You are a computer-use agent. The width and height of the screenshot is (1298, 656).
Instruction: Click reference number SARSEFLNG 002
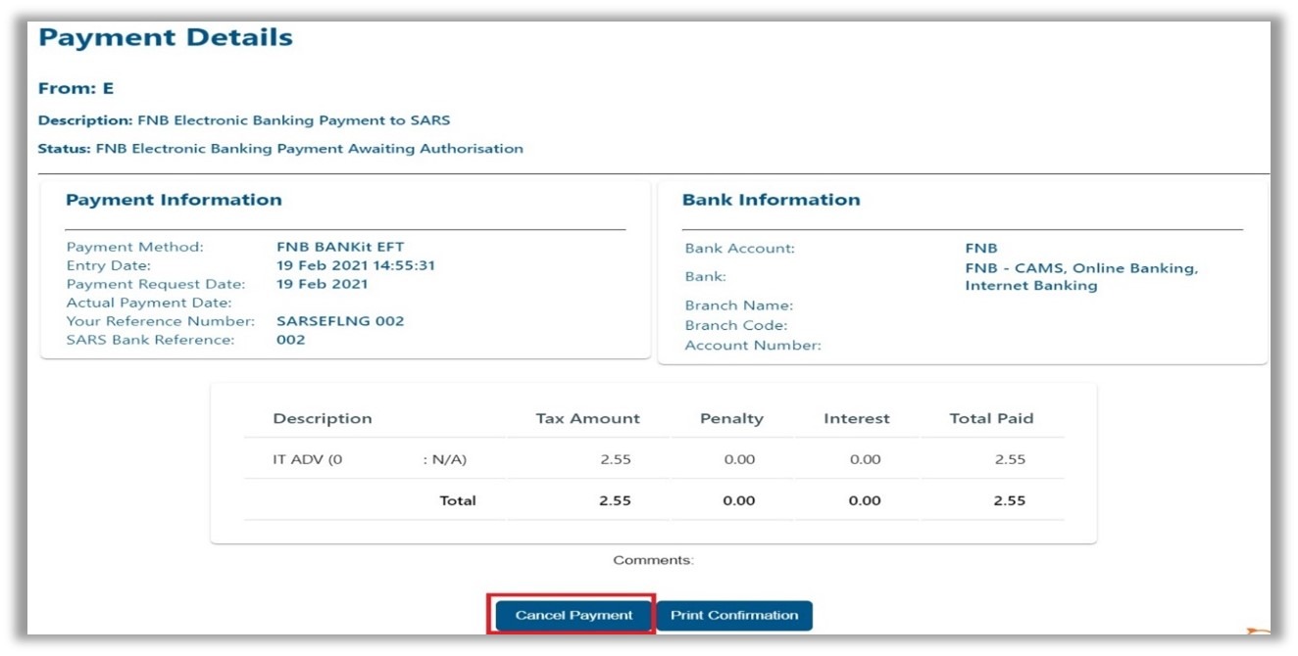pos(340,321)
